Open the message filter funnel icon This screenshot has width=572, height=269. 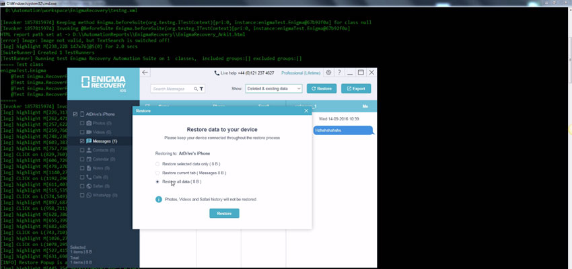tap(201, 89)
